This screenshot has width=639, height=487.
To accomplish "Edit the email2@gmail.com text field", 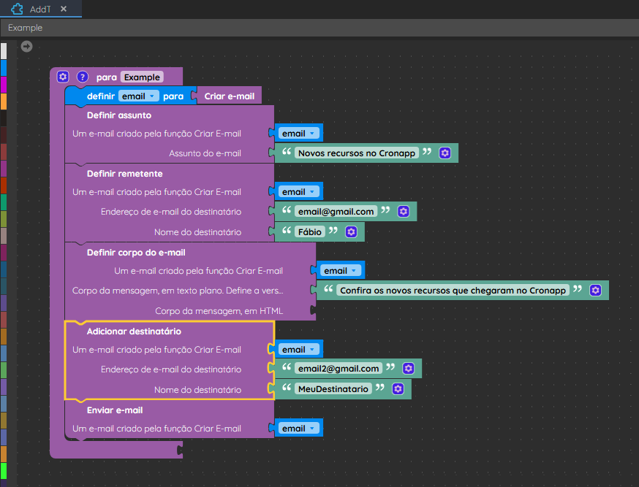I will coord(339,369).
